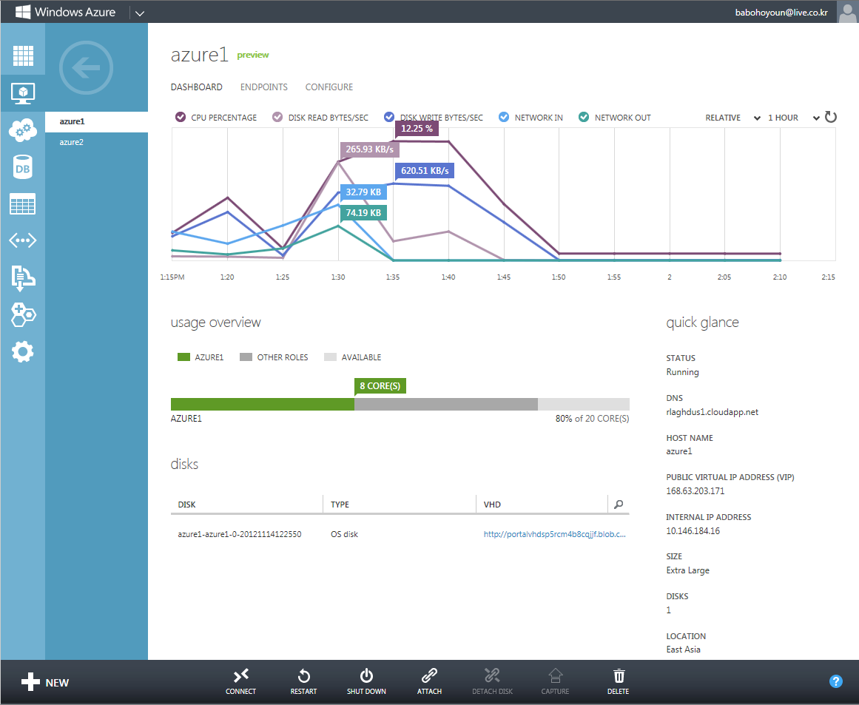Click the Windows Azure logo
The height and width of the screenshot is (705, 859).
coord(66,12)
